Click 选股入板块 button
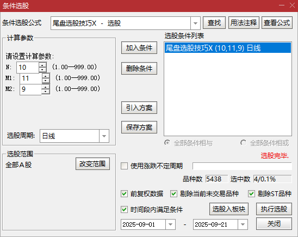This screenshot has width=298, height=237. (229, 209)
